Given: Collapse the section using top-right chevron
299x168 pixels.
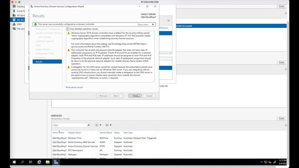Looking at the screenshot, I should coord(286,13).
